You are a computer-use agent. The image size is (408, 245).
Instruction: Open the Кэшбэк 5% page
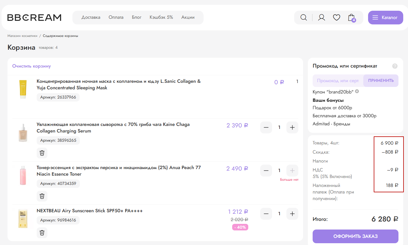click(x=161, y=17)
